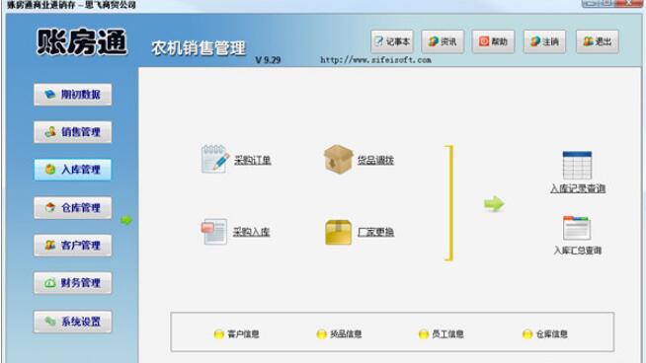Viewport: 646px width, 363px height.
Task: Open the 记事本 notepad button
Action: point(392,41)
